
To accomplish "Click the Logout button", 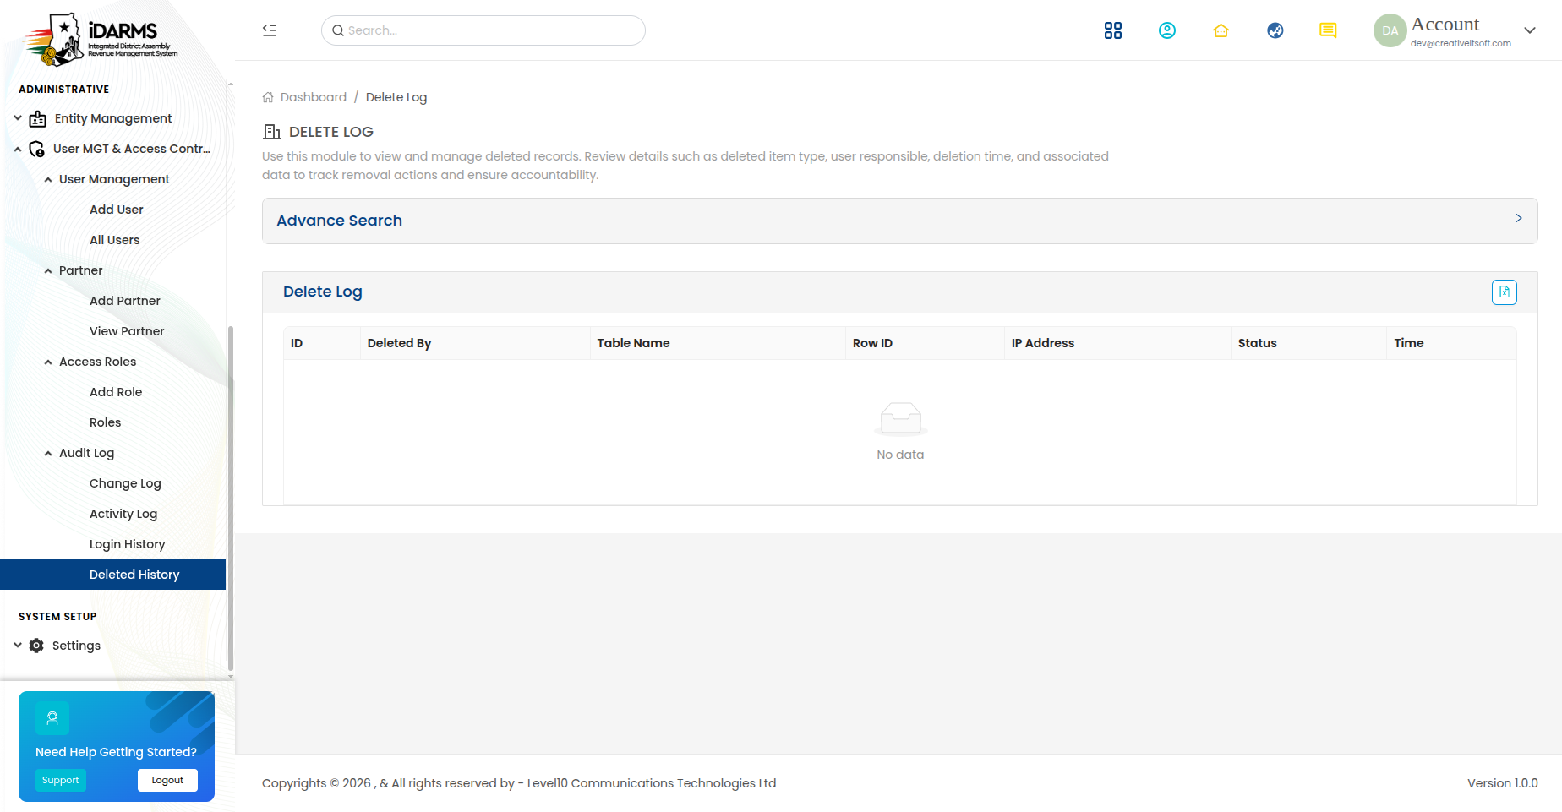I will [167, 780].
